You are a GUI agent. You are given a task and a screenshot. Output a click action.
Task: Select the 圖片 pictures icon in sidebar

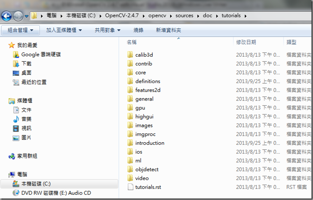click(16, 138)
